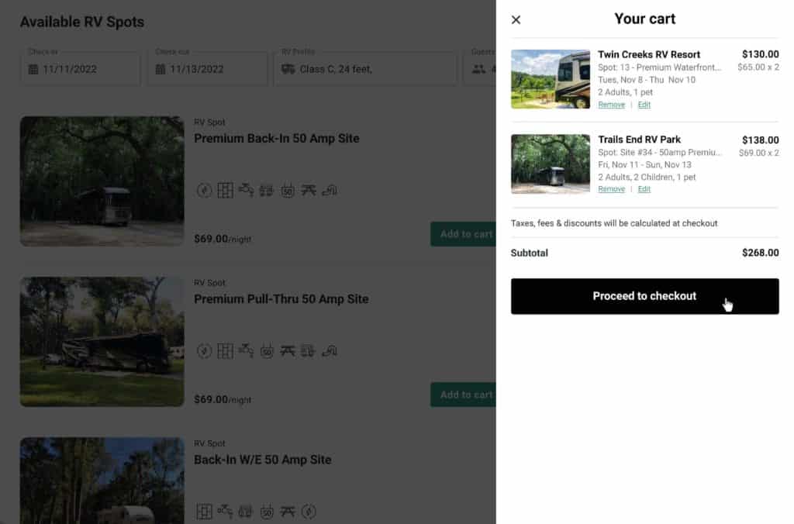This screenshot has height=524, width=794.
Task: Click the RV icon in RV Profile field
Action: click(288, 69)
